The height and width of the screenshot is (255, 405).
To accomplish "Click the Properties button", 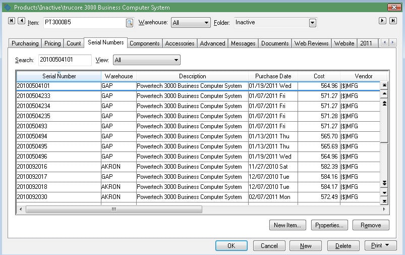I will click(329, 225).
